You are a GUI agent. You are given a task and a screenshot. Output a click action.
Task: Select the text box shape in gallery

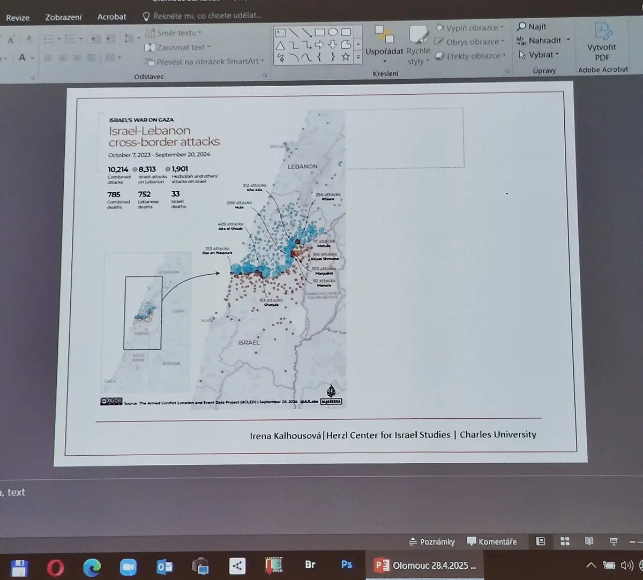(280, 33)
